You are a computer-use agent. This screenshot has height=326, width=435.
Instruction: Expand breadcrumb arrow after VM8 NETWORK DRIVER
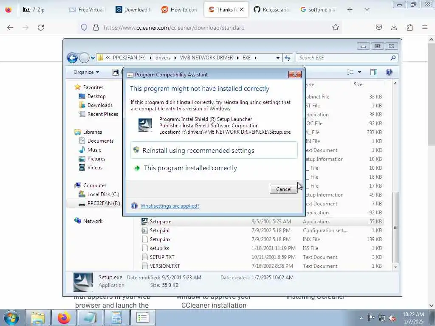pos(238,58)
